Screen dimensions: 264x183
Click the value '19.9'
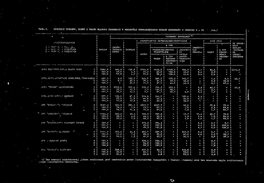point(225,114)
